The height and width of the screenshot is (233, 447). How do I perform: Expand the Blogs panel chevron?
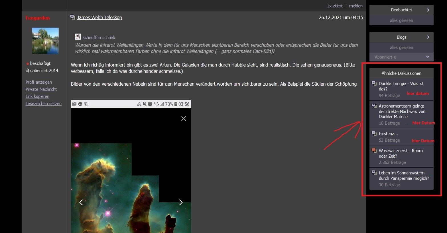(x=428, y=37)
